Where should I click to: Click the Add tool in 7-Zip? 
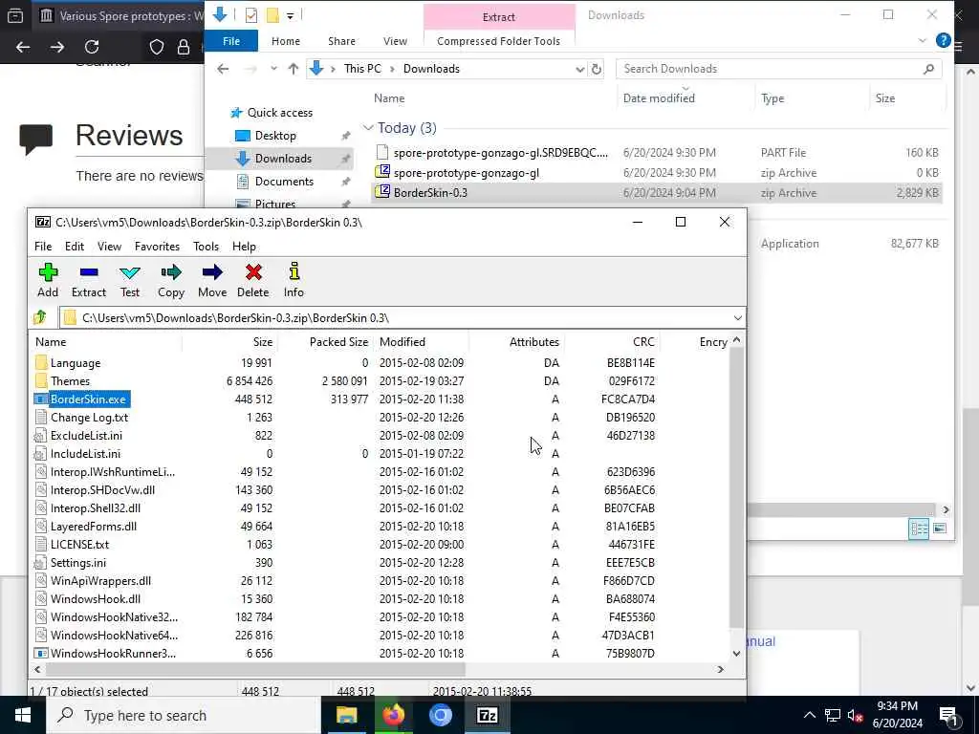click(x=48, y=280)
